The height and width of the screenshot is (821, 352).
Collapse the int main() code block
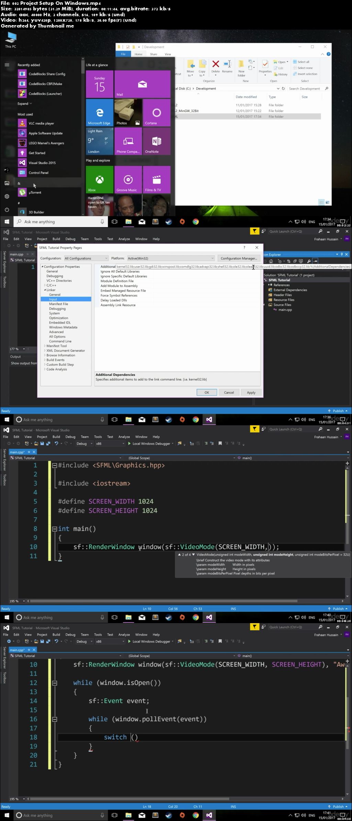click(x=54, y=529)
